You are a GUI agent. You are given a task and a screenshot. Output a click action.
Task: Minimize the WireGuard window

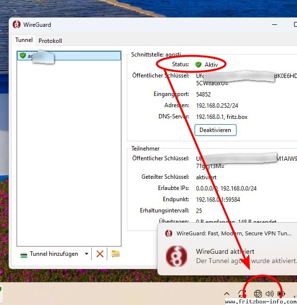pos(275,25)
